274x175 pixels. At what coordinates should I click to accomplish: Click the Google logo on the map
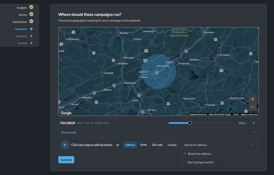66,113
